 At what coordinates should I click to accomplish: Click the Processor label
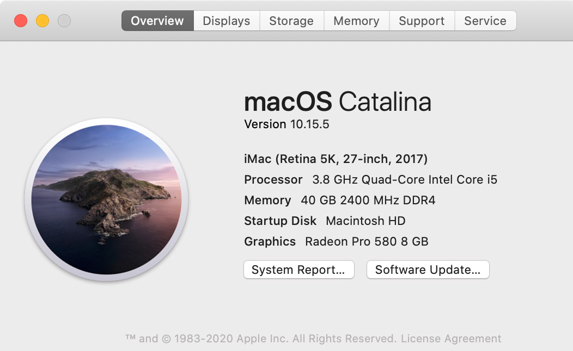click(273, 180)
